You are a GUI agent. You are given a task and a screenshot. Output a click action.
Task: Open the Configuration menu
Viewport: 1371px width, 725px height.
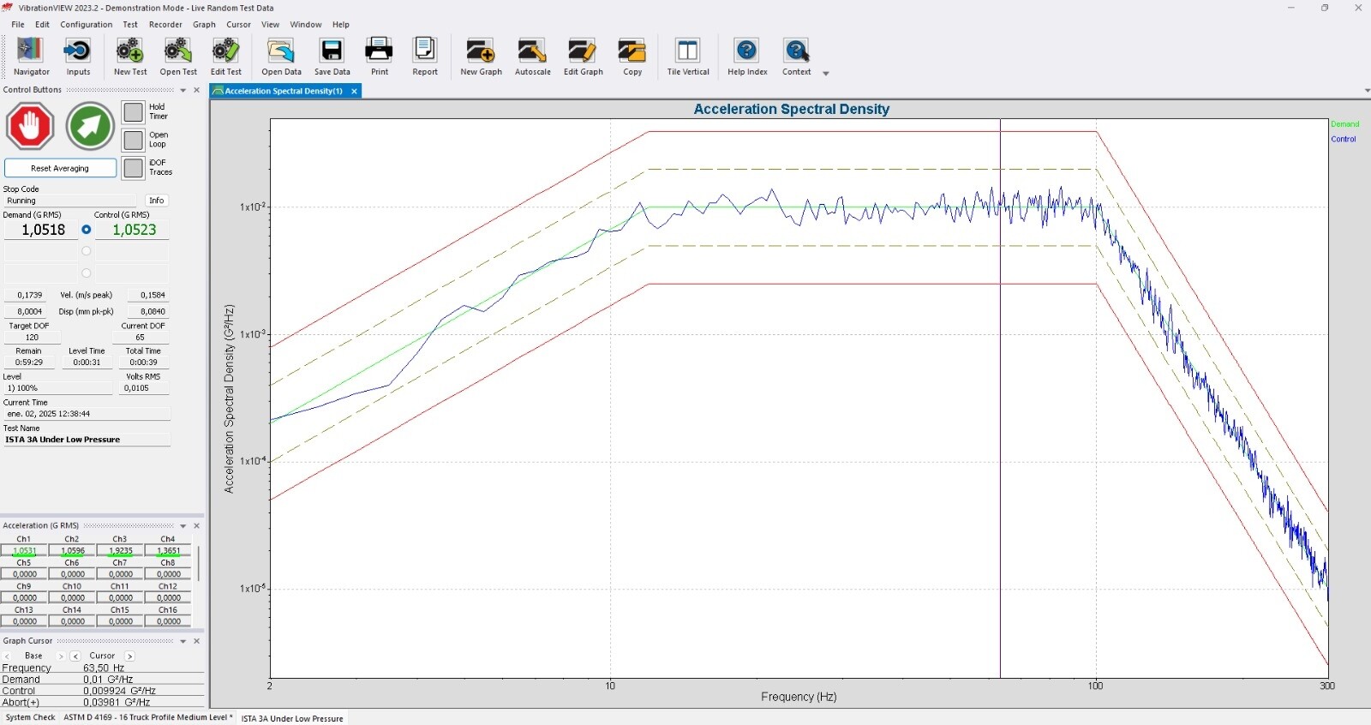(x=86, y=25)
